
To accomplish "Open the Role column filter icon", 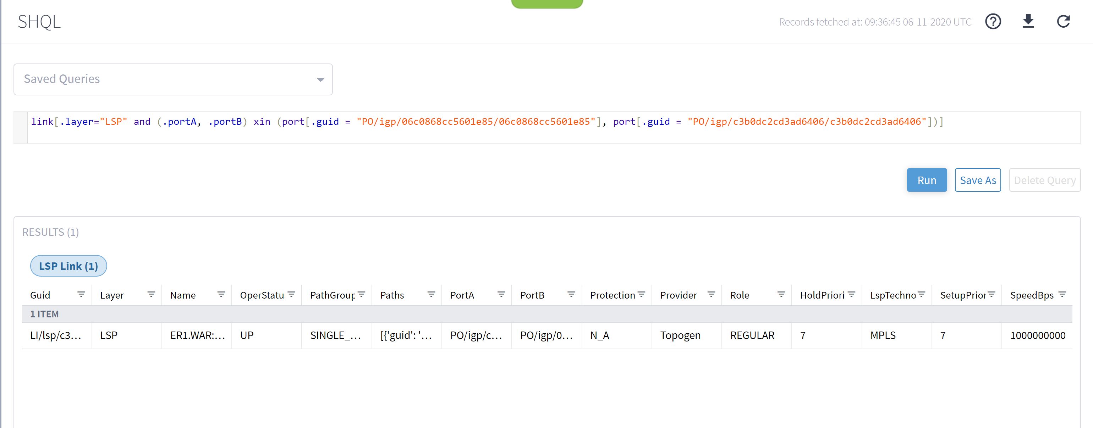I will (781, 294).
